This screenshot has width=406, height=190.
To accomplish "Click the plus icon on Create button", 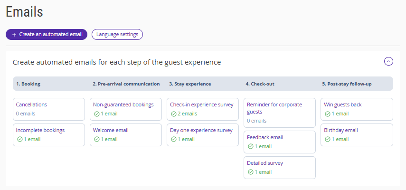I will click(14, 35).
